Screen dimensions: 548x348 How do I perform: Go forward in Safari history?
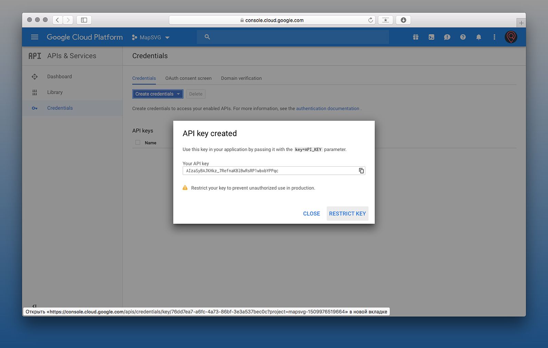point(68,20)
